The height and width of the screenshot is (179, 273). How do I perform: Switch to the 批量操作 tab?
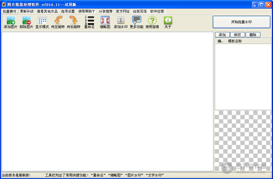coord(10,11)
